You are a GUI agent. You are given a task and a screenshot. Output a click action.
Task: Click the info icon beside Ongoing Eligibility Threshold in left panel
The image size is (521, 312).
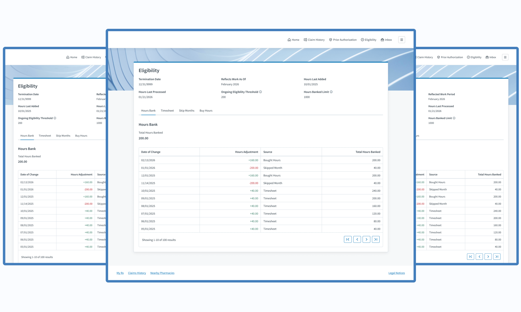[x=55, y=118]
